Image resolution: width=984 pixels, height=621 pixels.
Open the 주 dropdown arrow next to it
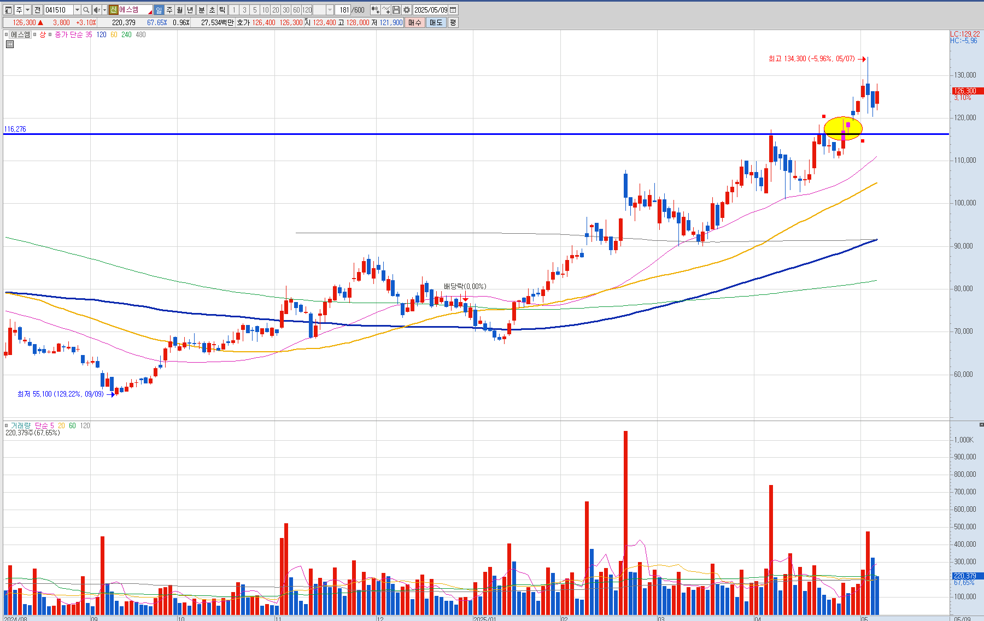click(x=27, y=10)
